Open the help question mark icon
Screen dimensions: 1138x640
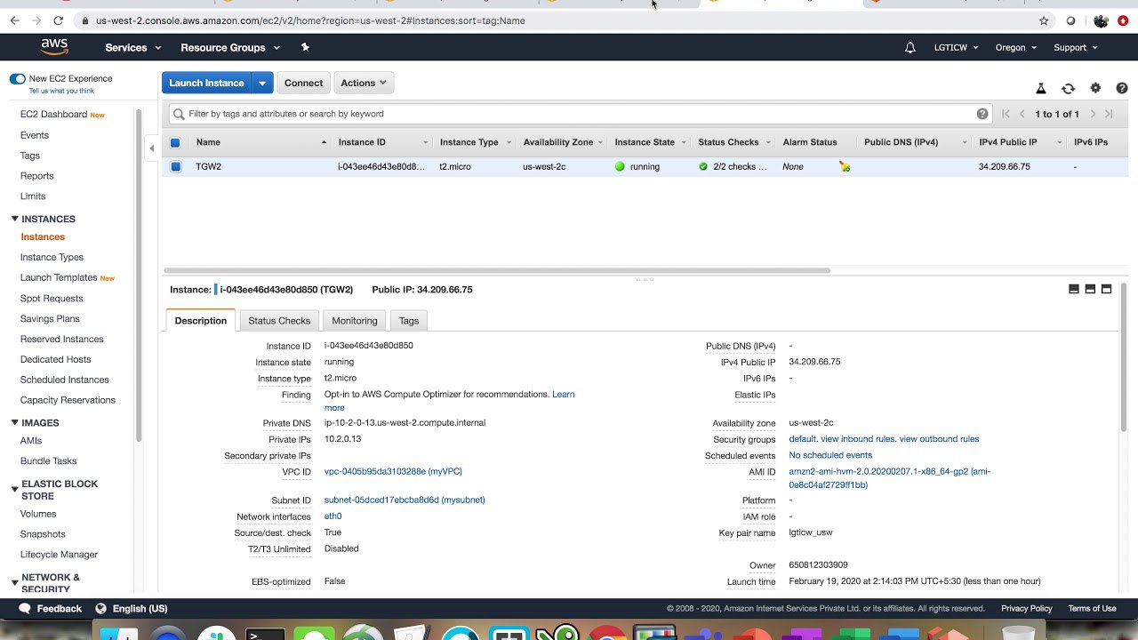coord(1122,88)
